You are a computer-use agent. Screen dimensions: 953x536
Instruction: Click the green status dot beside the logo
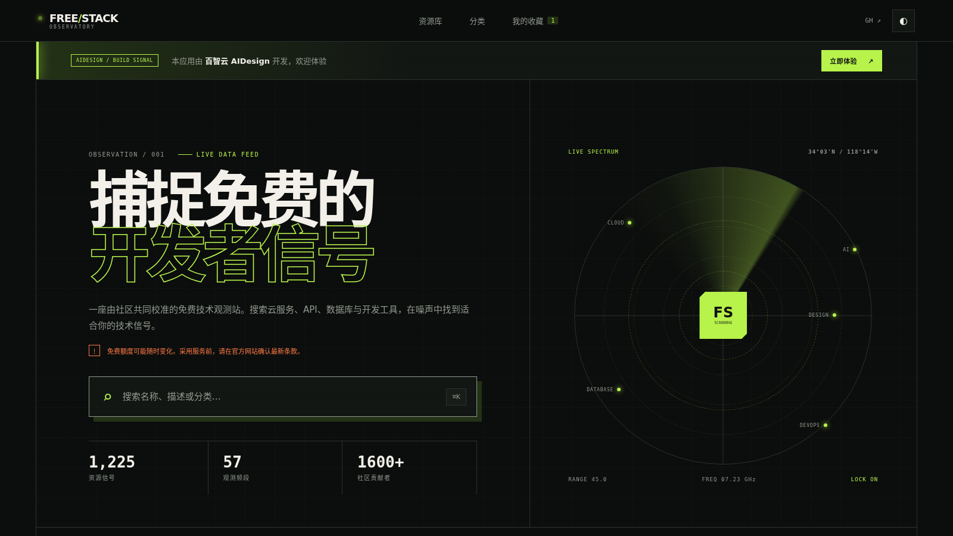click(x=40, y=18)
